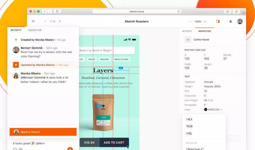This screenshot has width=255, height=150.
Task: Click the Aa text layer icon
Action: click(188, 40)
